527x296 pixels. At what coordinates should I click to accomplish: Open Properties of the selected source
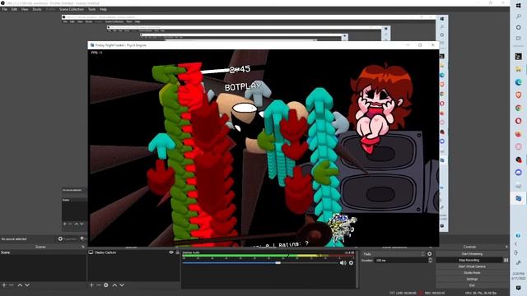(68, 239)
